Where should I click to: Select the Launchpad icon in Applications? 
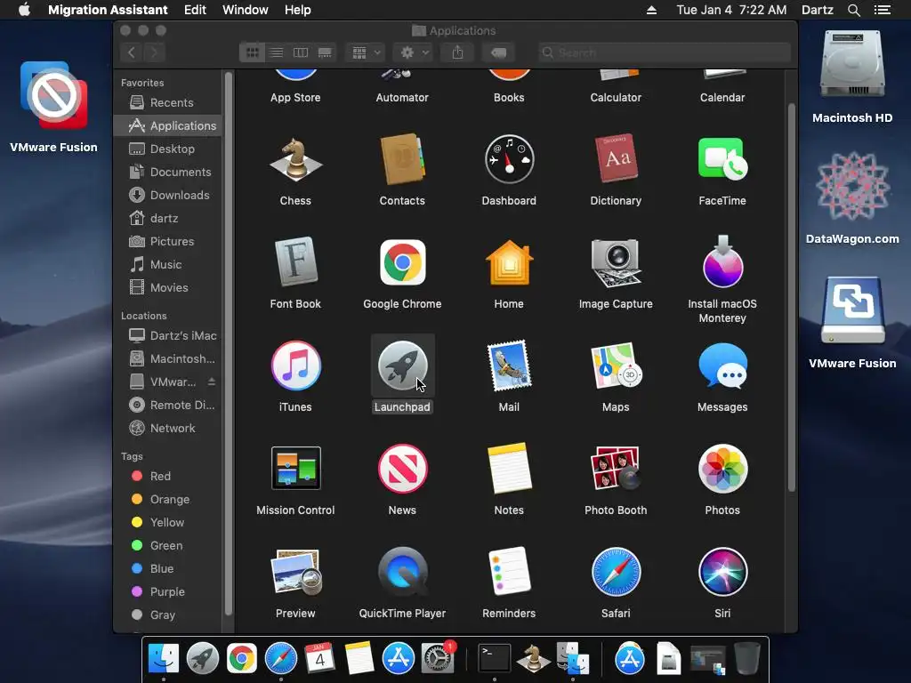pyautogui.click(x=402, y=366)
